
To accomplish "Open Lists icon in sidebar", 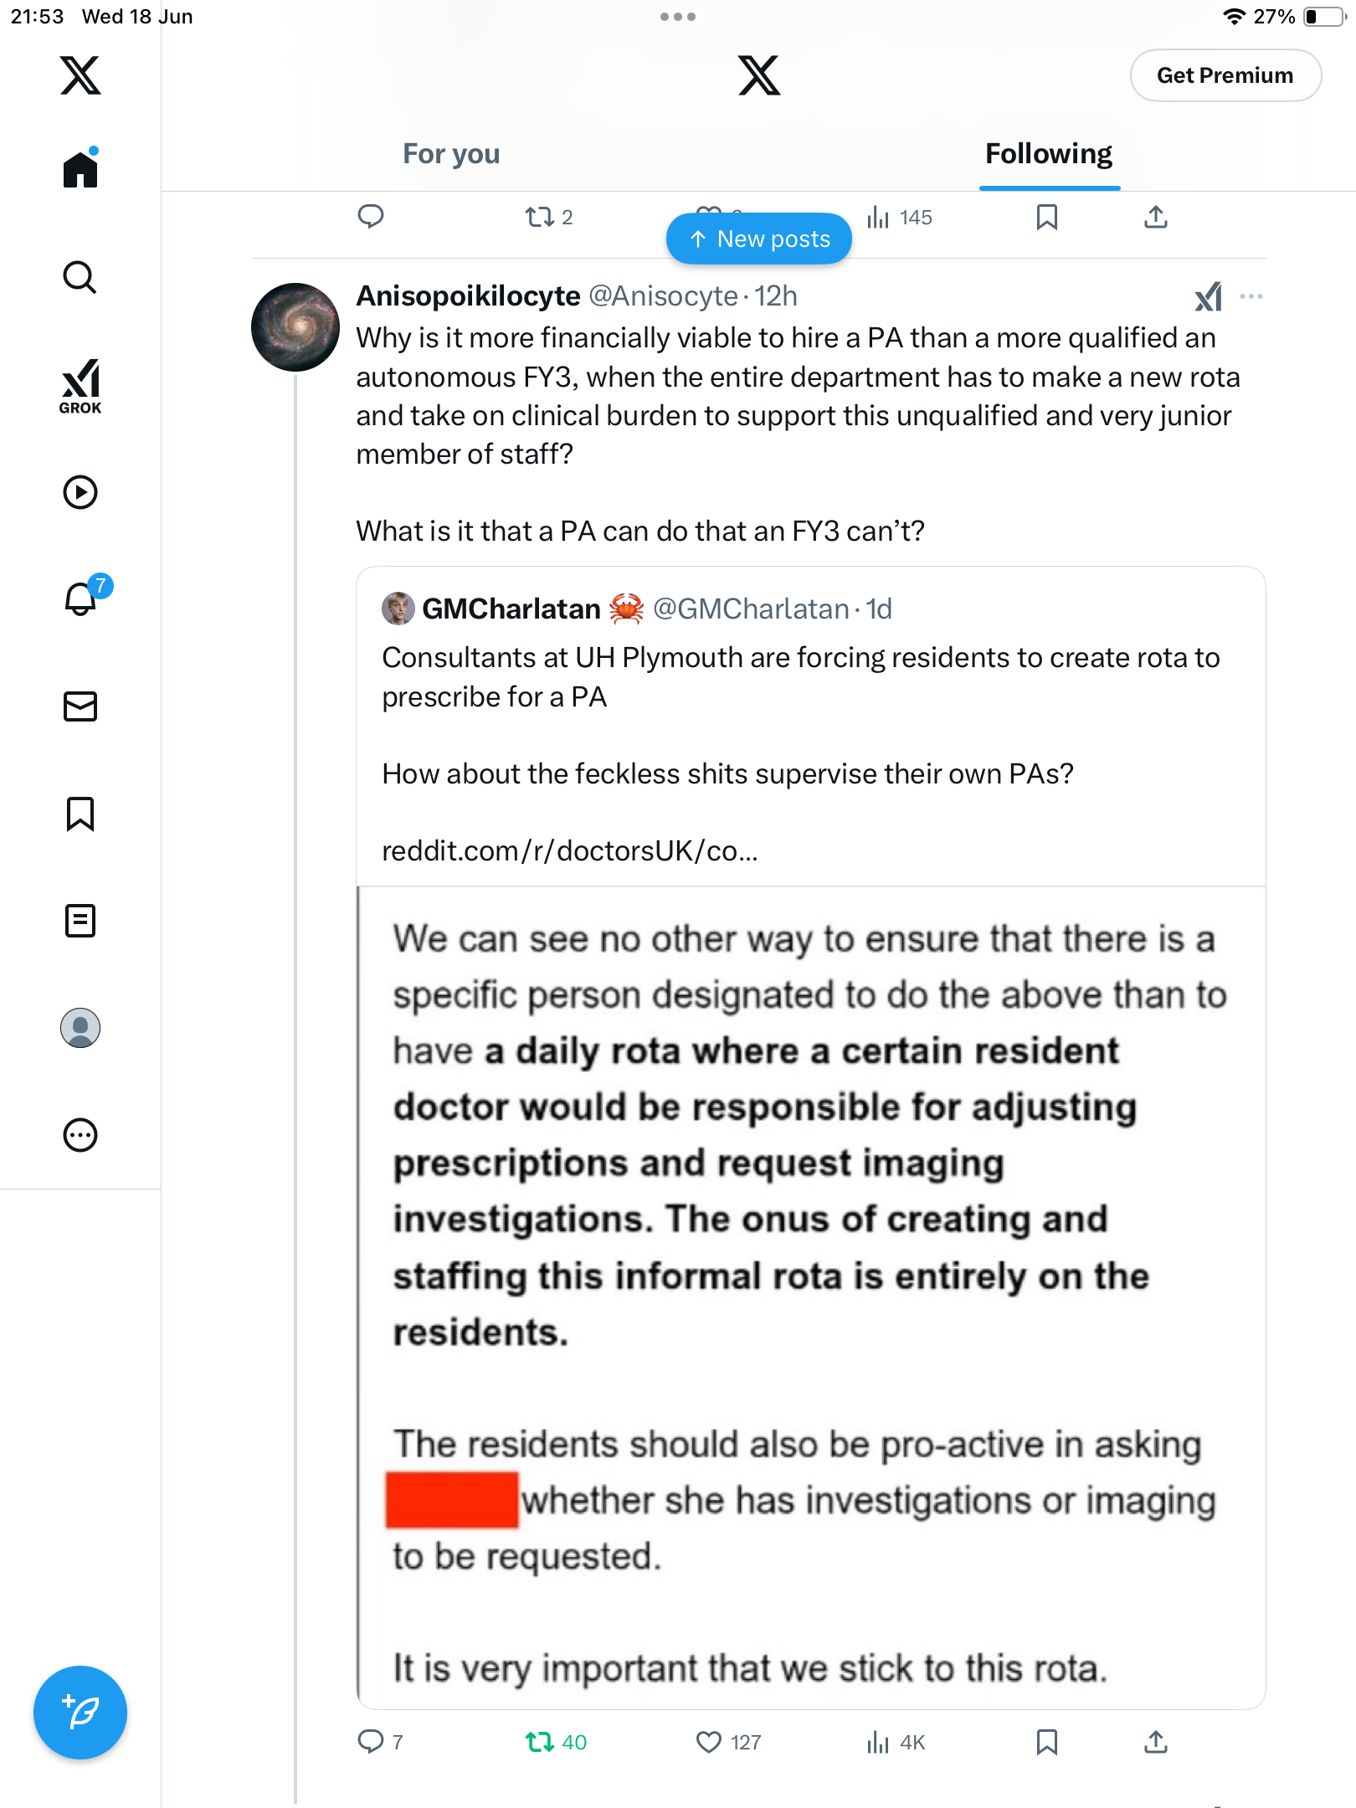I will 80,921.
